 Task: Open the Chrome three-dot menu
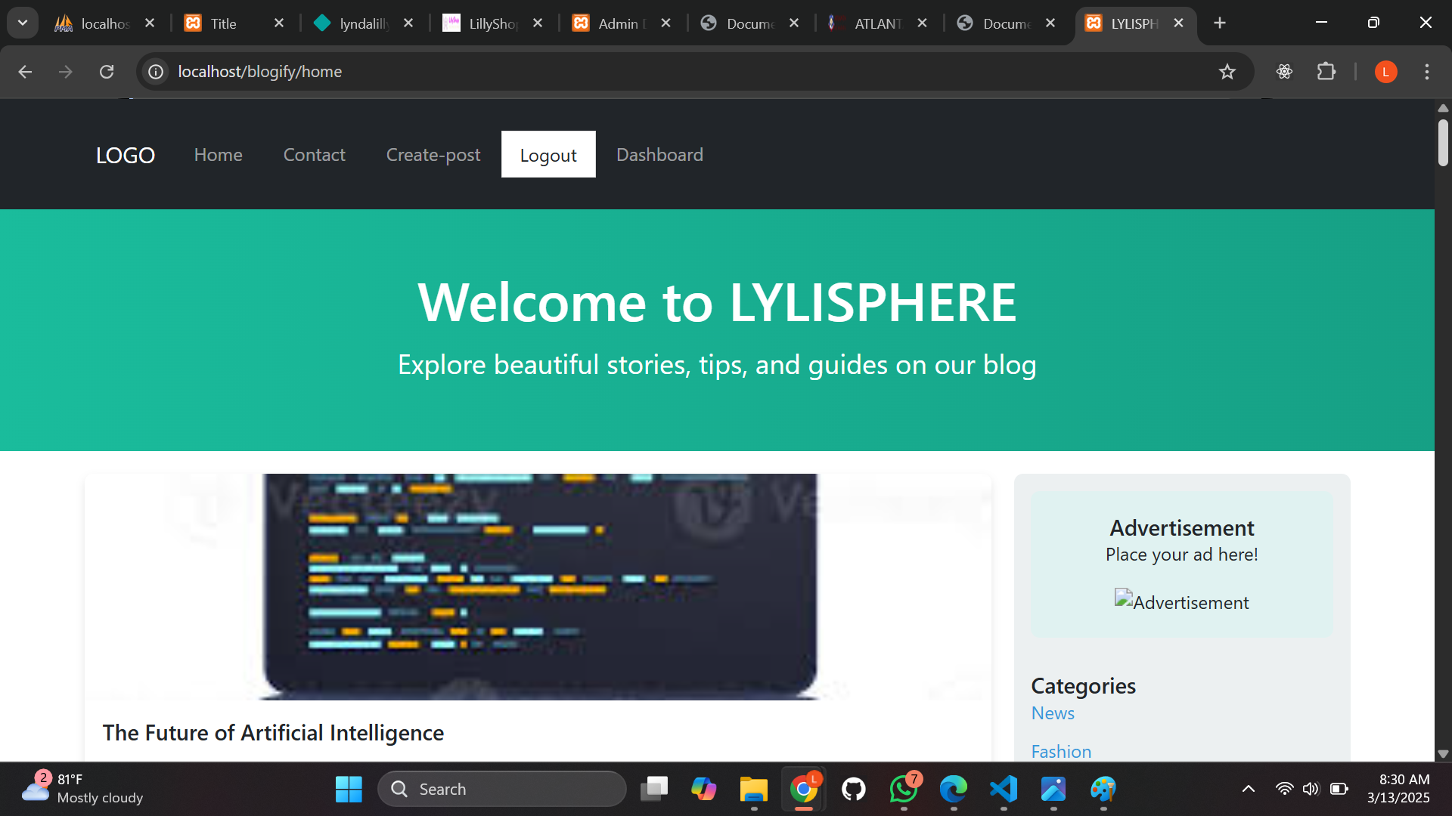click(x=1426, y=72)
